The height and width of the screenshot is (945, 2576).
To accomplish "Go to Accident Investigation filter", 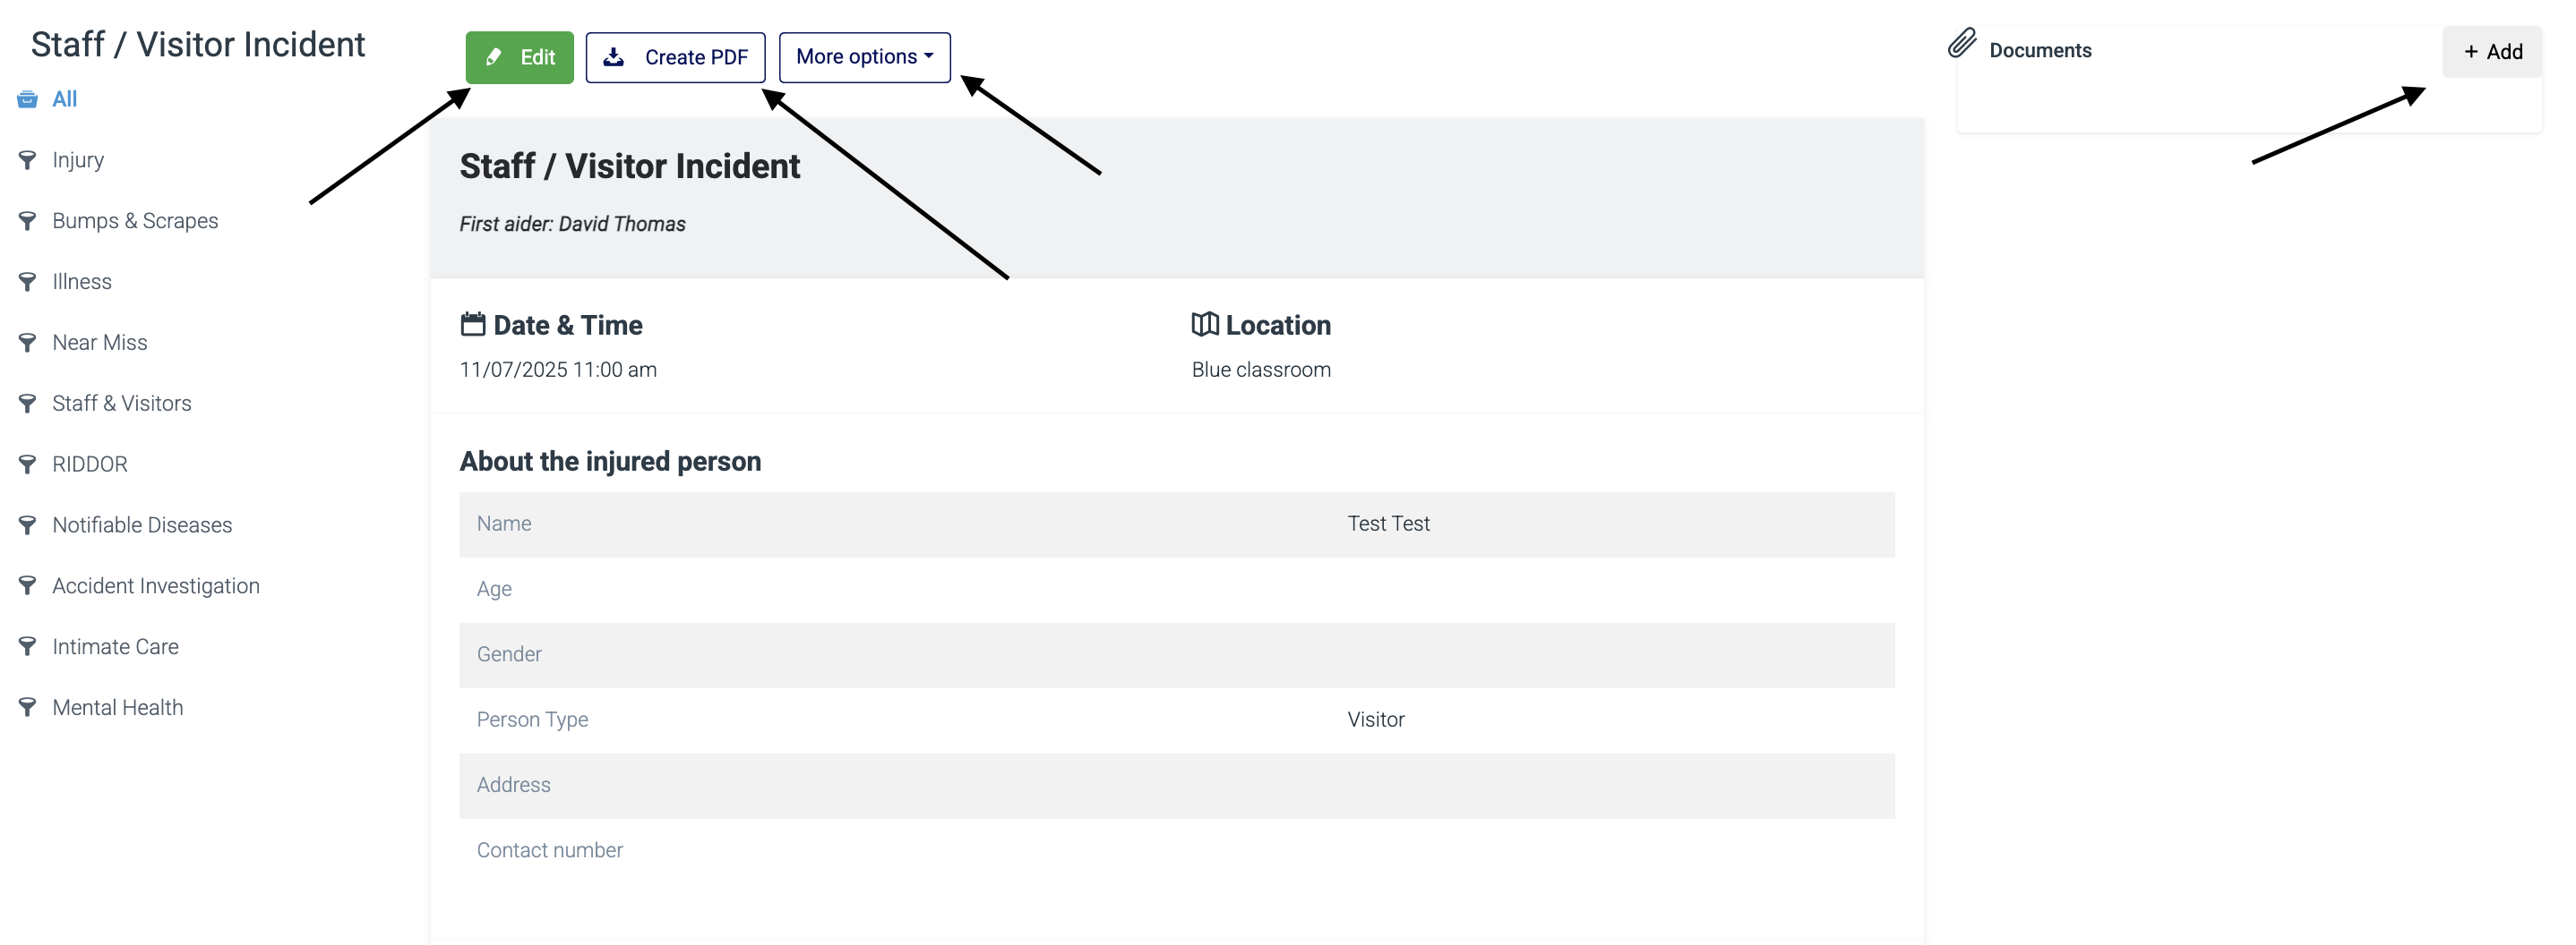I will coord(156,586).
